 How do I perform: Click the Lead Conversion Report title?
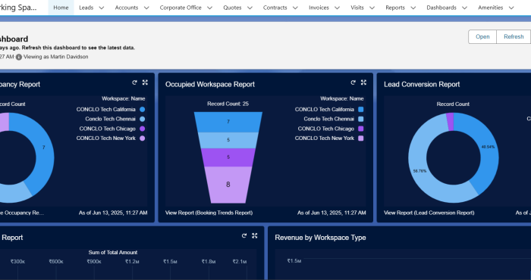click(422, 85)
